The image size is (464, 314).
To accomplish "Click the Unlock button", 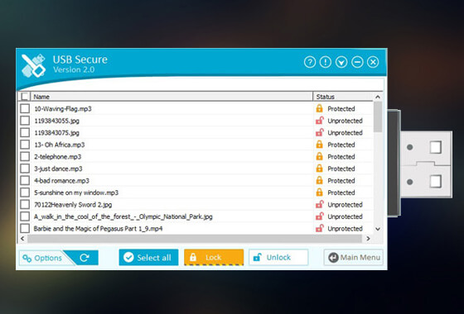I will click(x=278, y=257).
